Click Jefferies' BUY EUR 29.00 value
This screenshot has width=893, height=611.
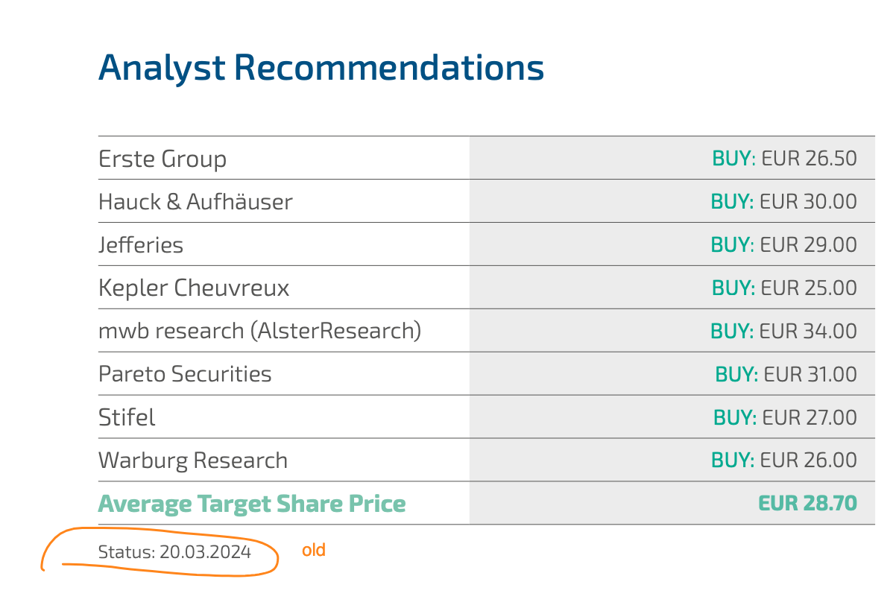783,245
